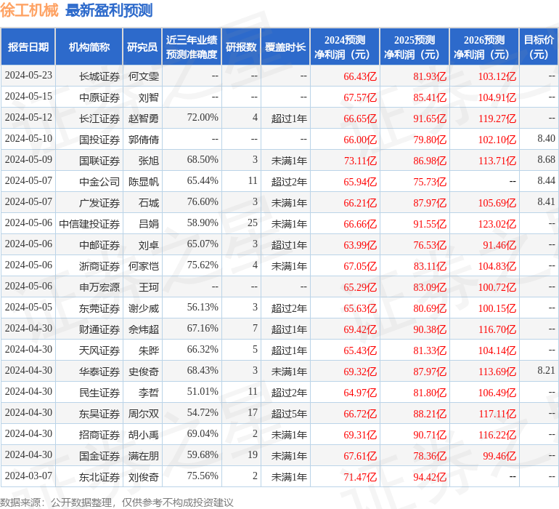
Task: Click the date 2024-05-23
Action: click(28, 76)
